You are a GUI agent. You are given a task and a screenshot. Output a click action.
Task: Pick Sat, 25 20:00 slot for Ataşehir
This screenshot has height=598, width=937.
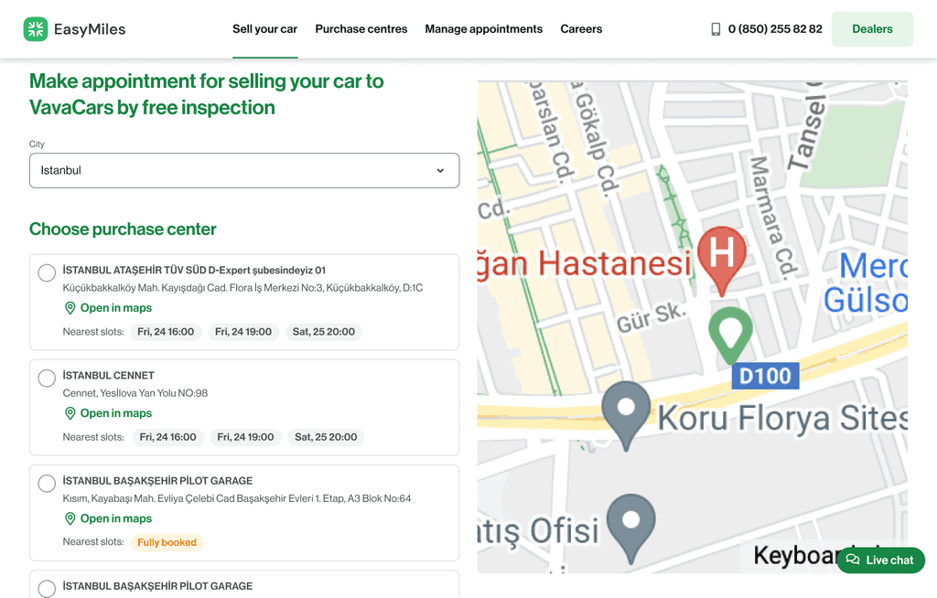coord(323,332)
